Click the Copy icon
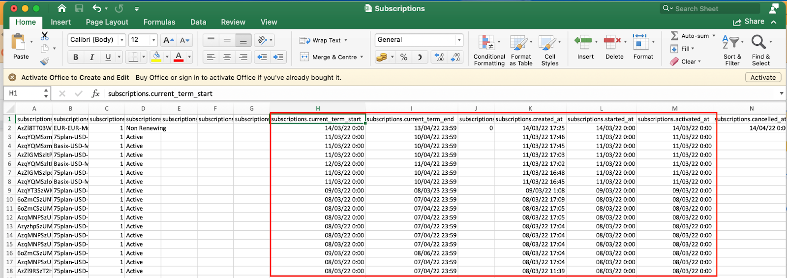787x278 pixels. tap(45, 48)
